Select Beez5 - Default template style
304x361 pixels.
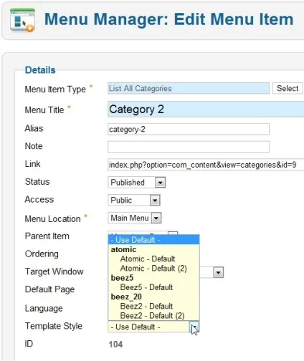[x=146, y=287]
